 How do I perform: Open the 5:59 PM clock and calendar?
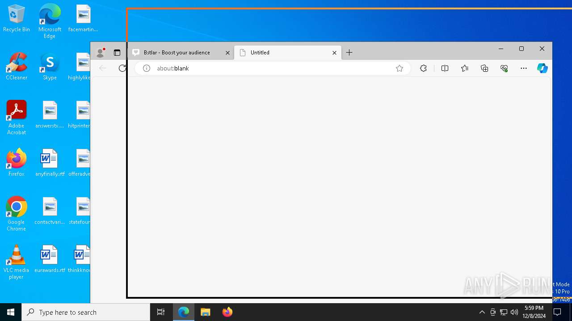534,312
